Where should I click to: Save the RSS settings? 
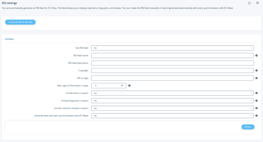point(248,127)
